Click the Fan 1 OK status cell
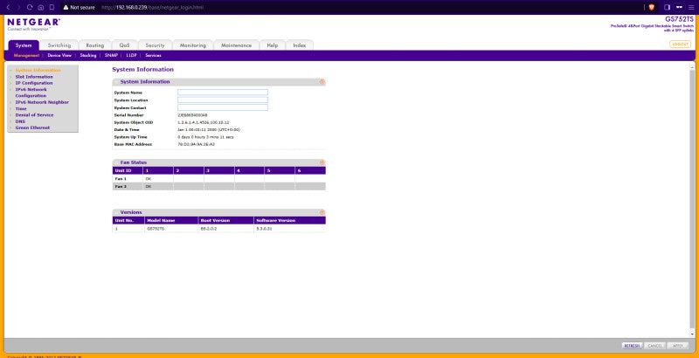This screenshot has width=699, height=358. (158, 178)
